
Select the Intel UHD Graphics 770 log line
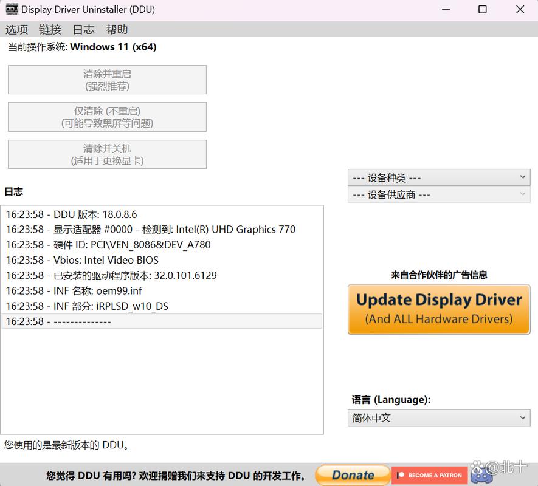coord(151,230)
